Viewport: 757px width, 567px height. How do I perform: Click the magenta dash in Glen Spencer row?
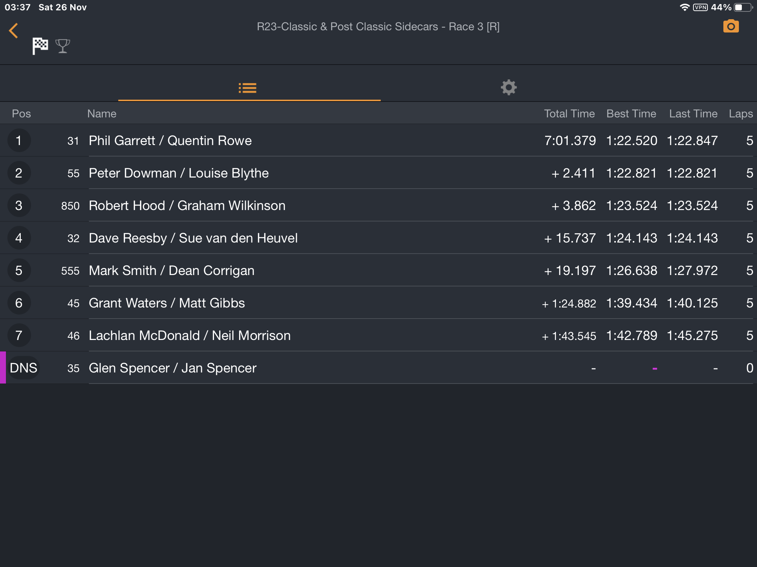coord(655,368)
